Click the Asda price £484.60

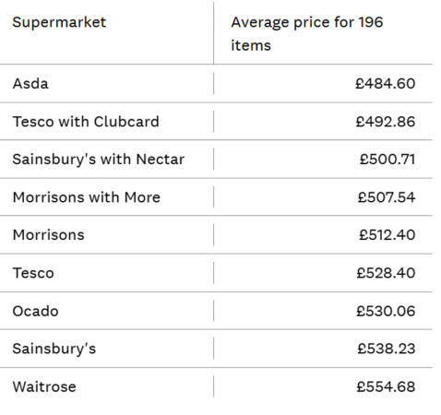(385, 84)
